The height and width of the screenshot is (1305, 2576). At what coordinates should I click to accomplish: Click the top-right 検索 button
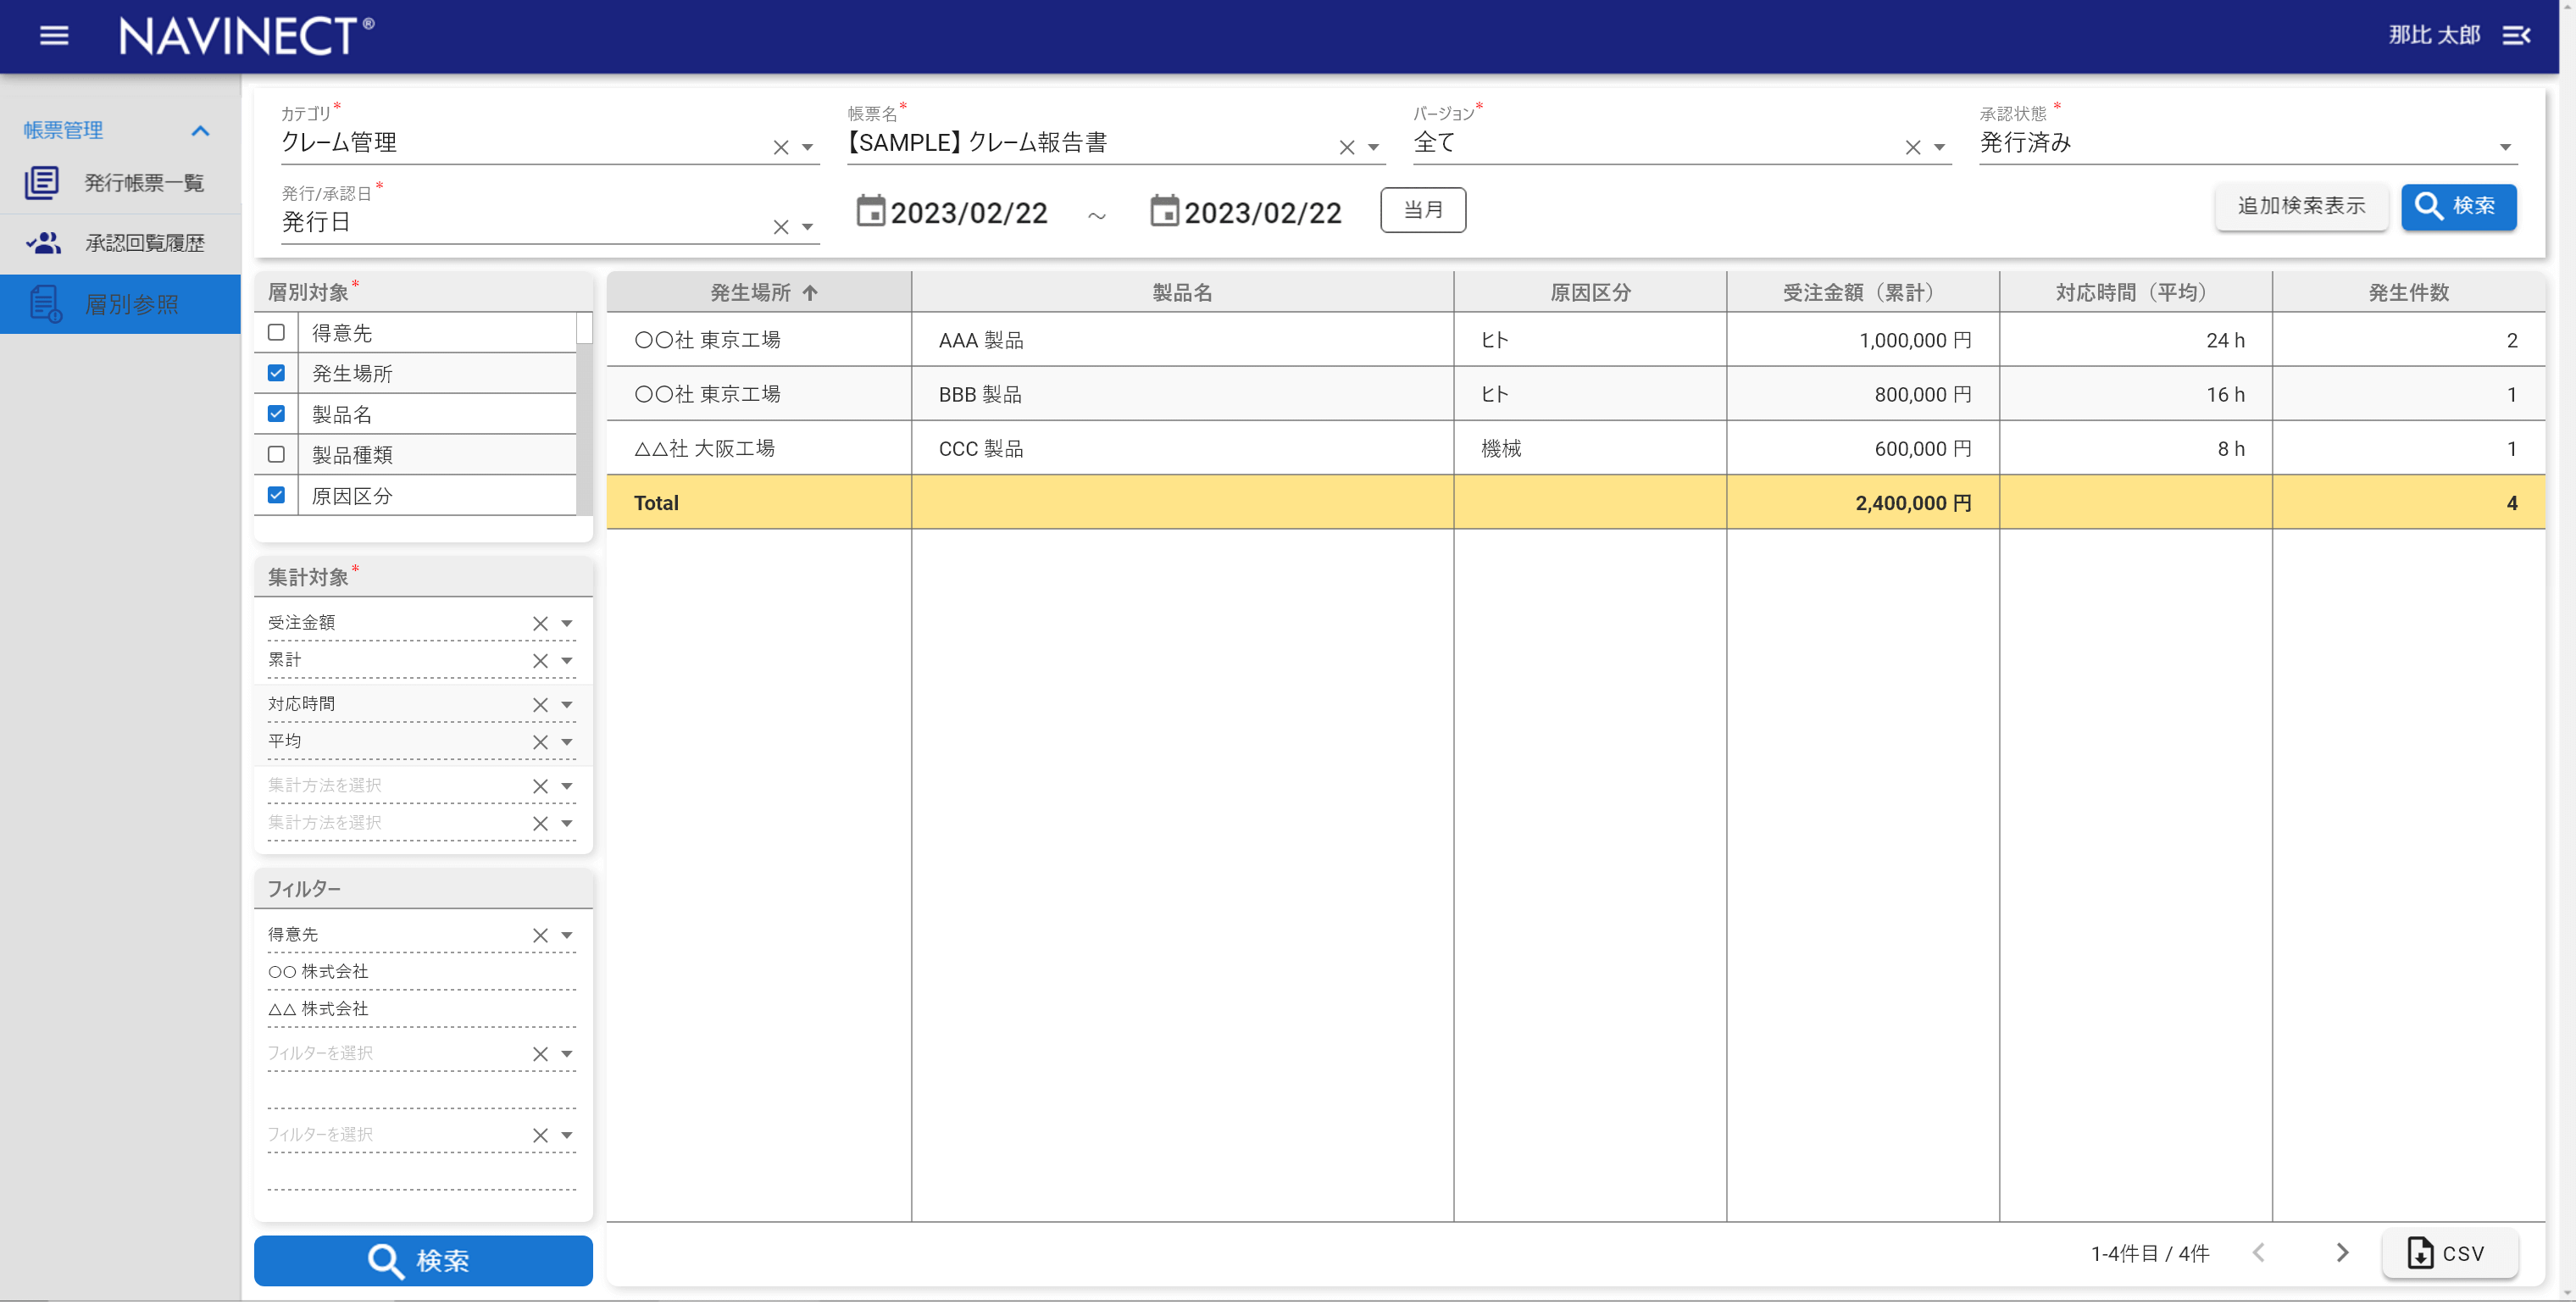pos(2458,207)
